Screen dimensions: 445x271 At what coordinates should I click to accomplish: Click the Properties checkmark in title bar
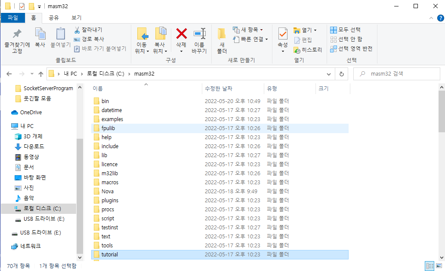22,6
